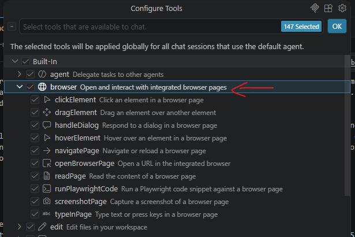
Task: Uncheck the readPage checkbox
Action: 35,176
